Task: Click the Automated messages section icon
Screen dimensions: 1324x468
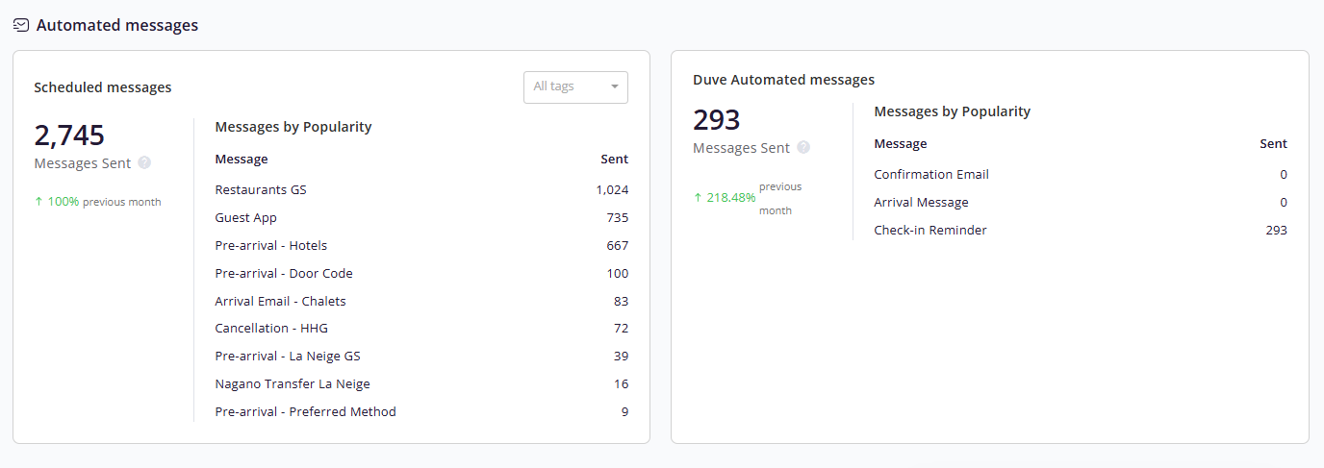Action: [x=21, y=25]
